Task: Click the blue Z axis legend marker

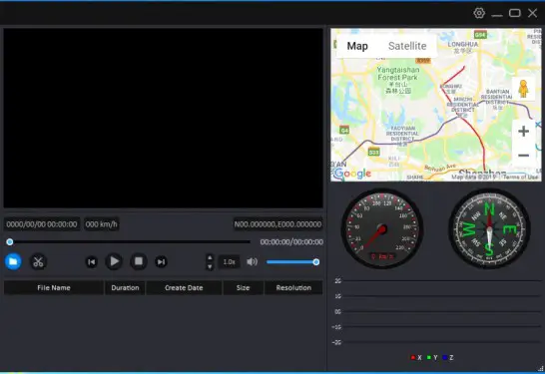Action: tap(445, 357)
